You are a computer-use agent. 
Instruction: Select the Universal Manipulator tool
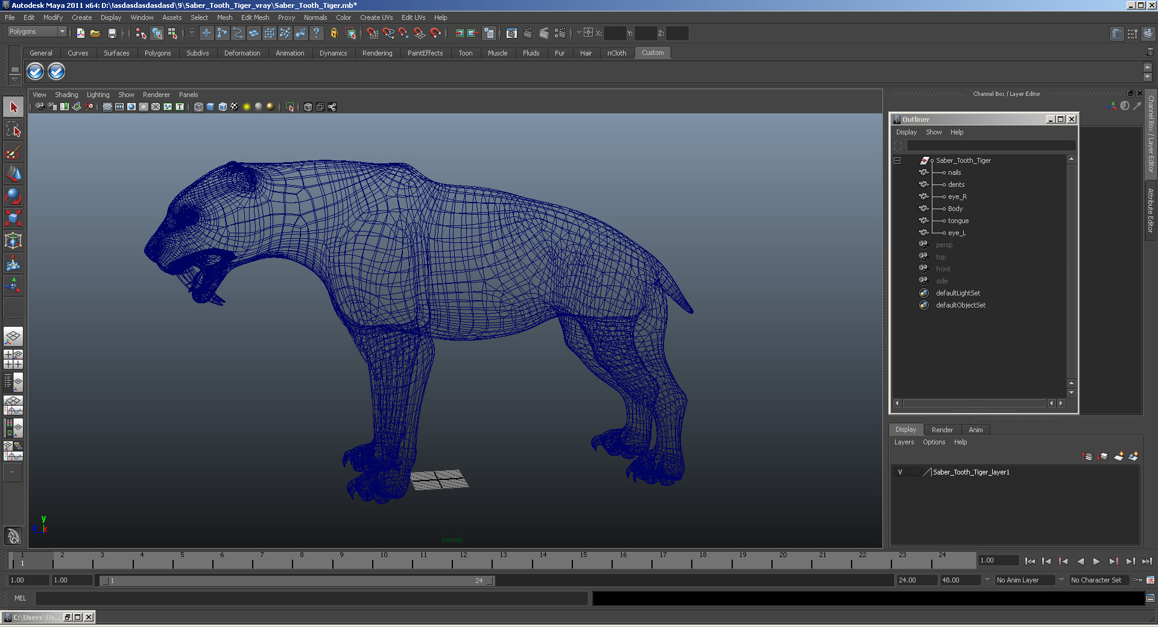coord(13,241)
